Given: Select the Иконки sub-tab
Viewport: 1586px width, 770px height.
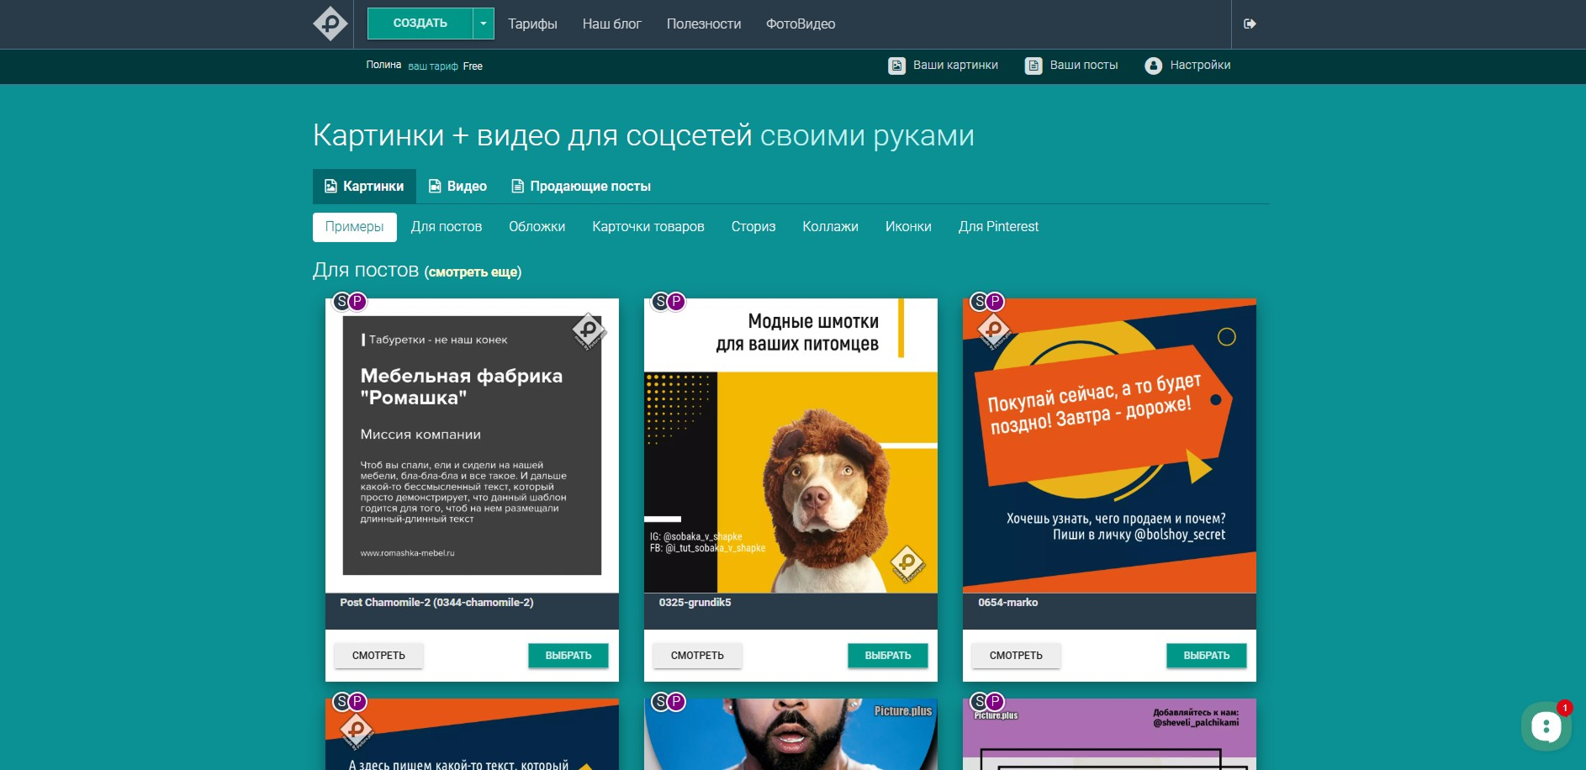Looking at the screenshot, I should pyautogui.click(x=908, y=227).
